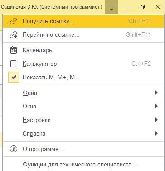This screenshot has height=171, width=165.
Task: Toggle the Показать М, М+, М- checkmark
Action: (x=14, y=77)
